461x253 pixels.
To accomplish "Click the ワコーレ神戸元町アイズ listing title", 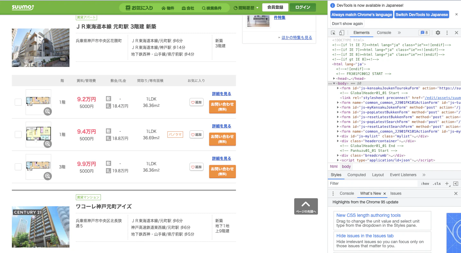I will 104,207.
